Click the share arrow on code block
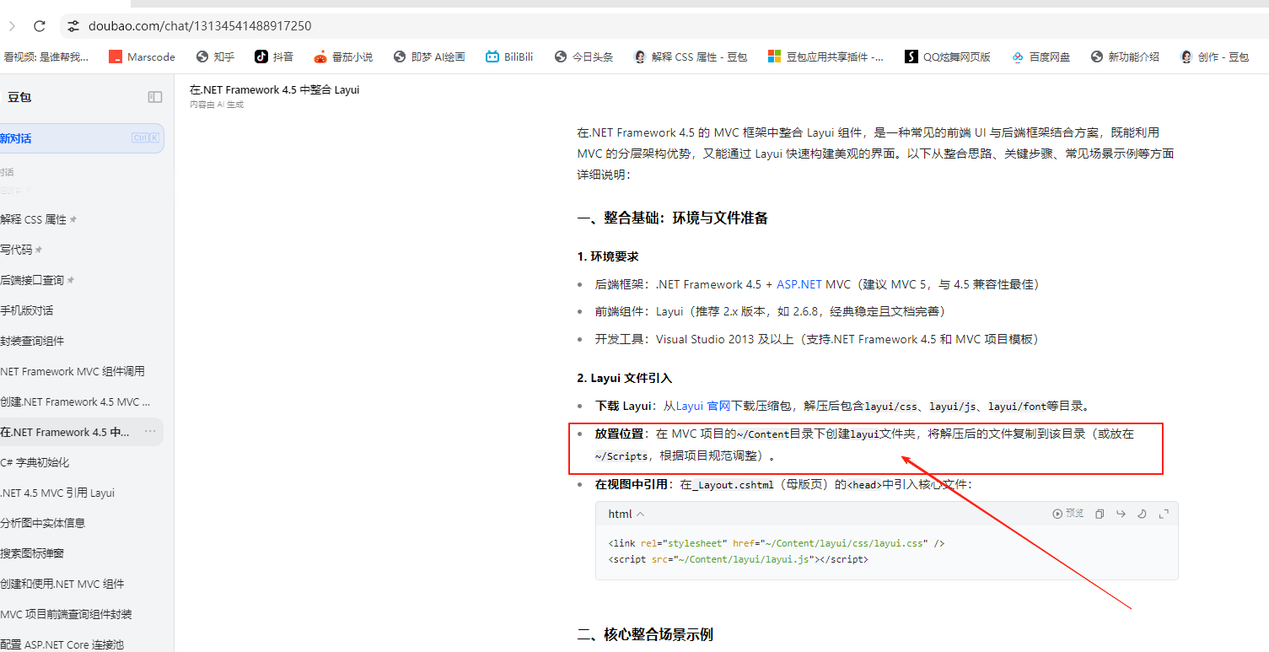The height and width of the screenshot is (652, 1269). [1121, 514]
